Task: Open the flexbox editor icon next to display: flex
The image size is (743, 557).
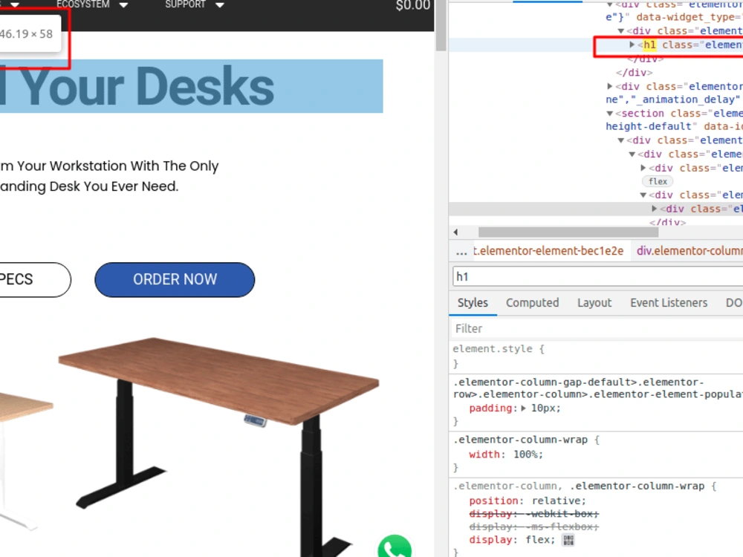Action: 568,540
